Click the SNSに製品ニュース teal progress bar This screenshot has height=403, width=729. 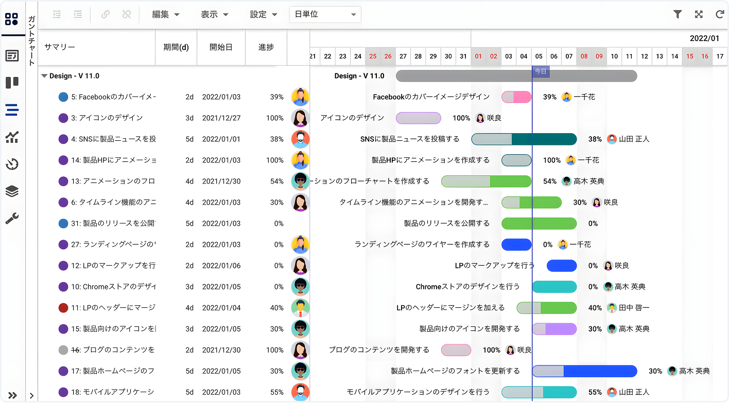click(x=524, y=139)
